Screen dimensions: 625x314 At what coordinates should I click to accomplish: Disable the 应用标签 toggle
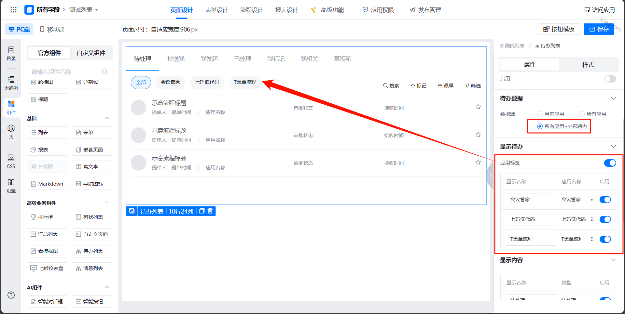(x=610, y=163)
